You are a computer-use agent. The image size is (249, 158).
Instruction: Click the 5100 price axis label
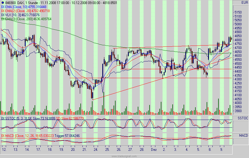pyautogui.click(x=238, y=16)
